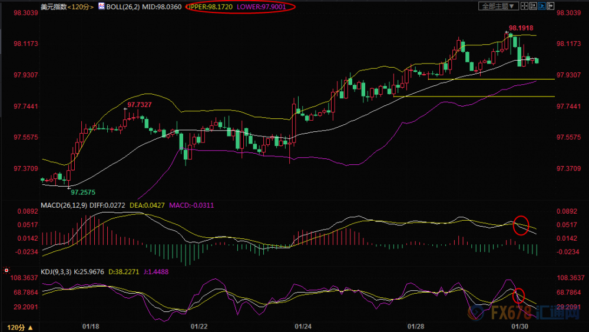
Task: Click the 97.2575 low price label
Action: coord(83,192)
